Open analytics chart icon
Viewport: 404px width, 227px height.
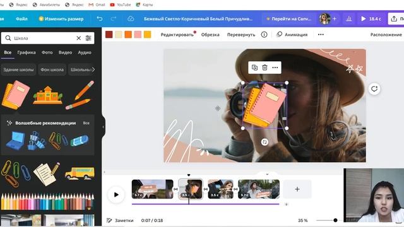click(349, 19)
